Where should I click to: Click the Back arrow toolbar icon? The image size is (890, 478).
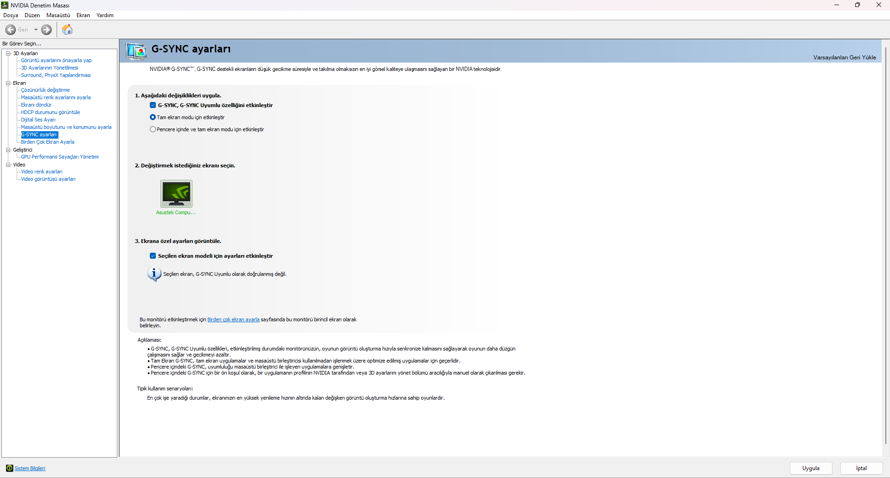[x=11, y=30]
